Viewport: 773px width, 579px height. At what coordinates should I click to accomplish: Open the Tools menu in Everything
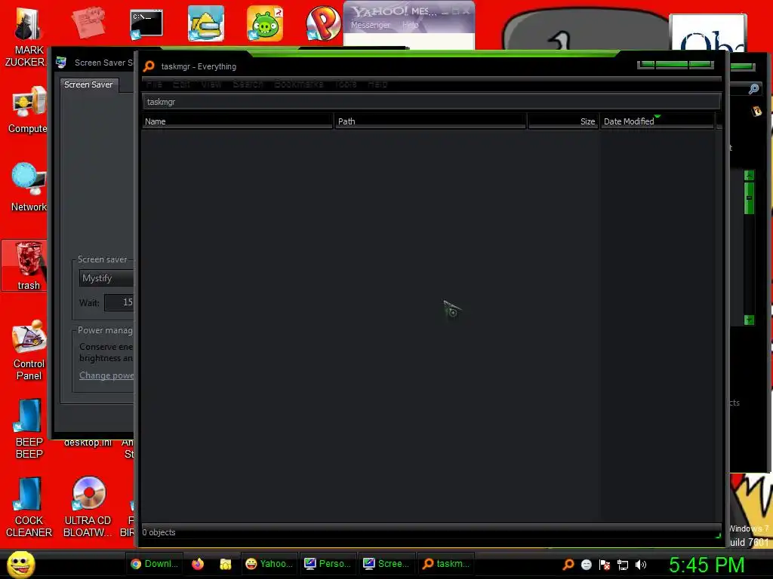click(x=346, y=84)
